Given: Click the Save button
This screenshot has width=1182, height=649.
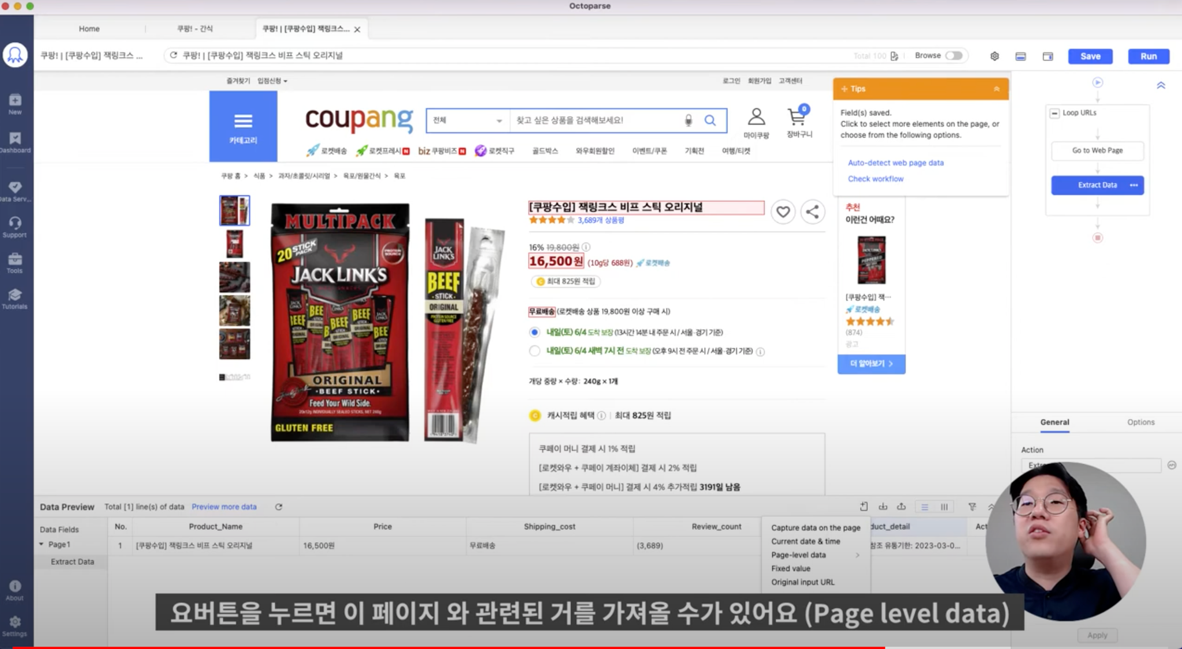Looking at the screenshot, I should (x=1090, y=56).
